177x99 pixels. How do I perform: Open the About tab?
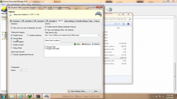97,21
